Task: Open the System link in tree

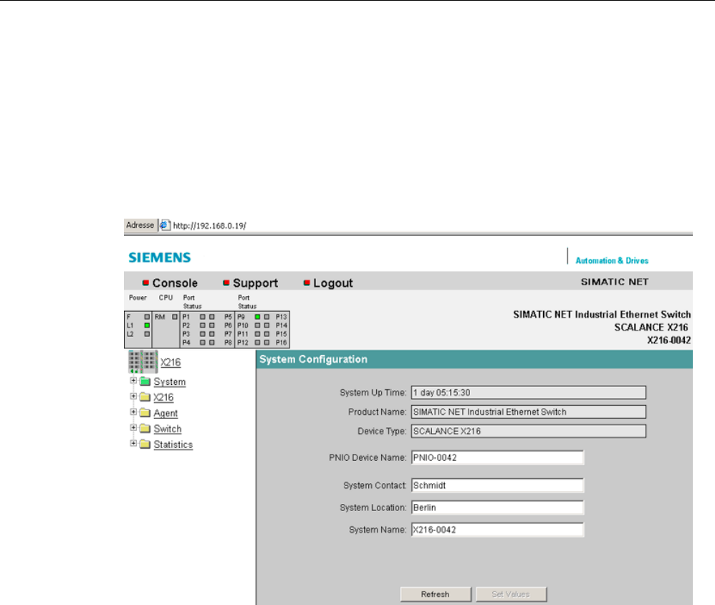Action: coord(170,382)
